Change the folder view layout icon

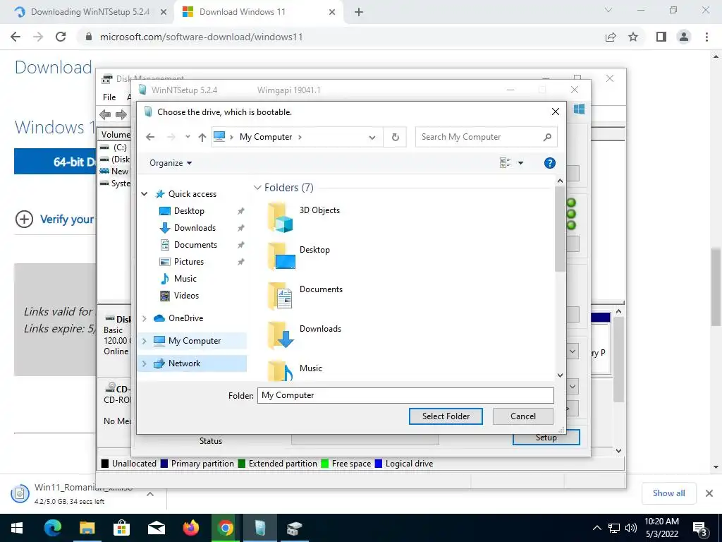tap(505, 163)
